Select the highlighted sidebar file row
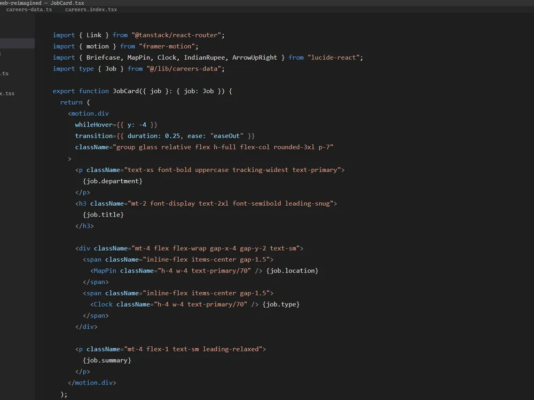Image resolution: width=534 pixels, height=400 pixels. pos(17,43)
